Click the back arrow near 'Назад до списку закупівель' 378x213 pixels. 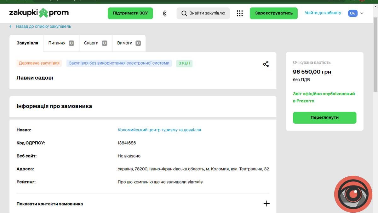[10, 27]
